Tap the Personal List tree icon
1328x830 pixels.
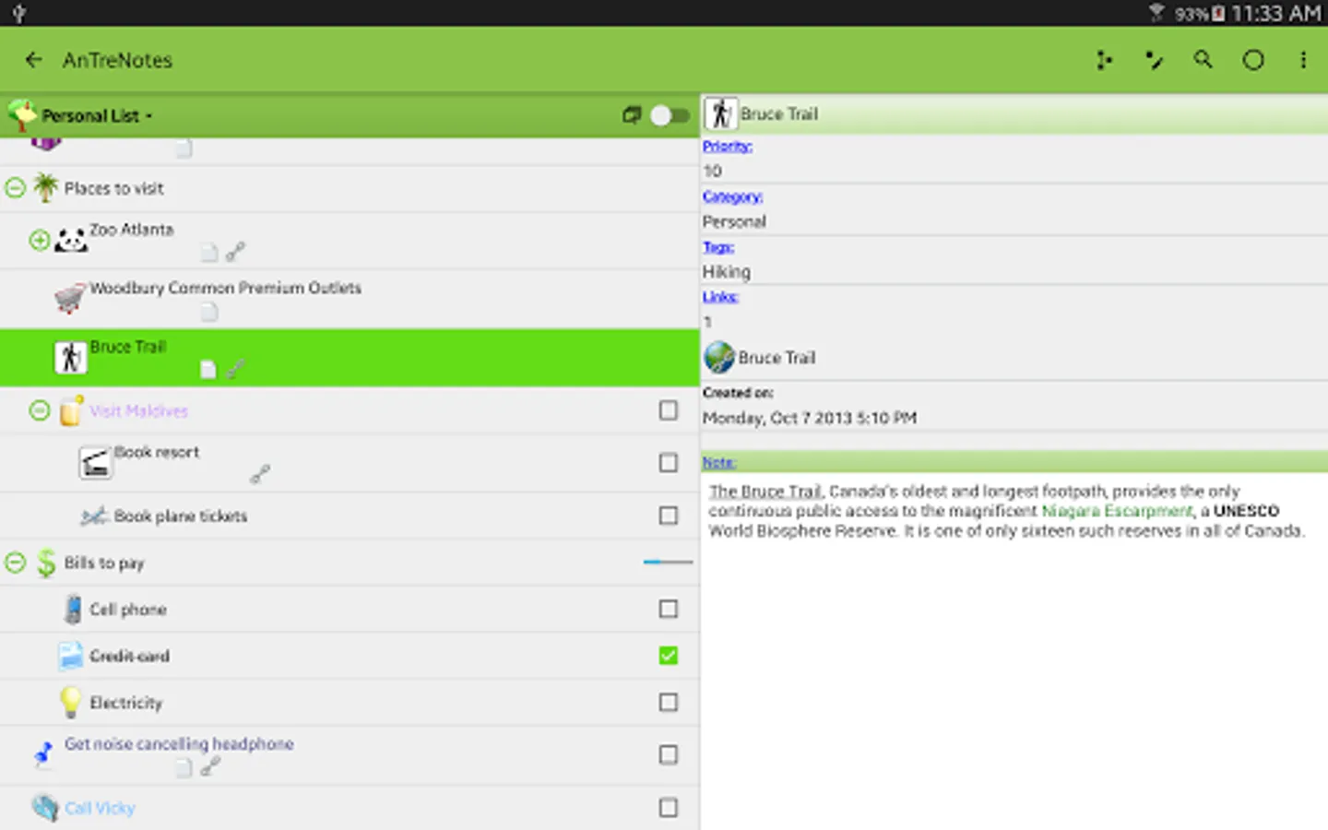click(x=21, y=115)
